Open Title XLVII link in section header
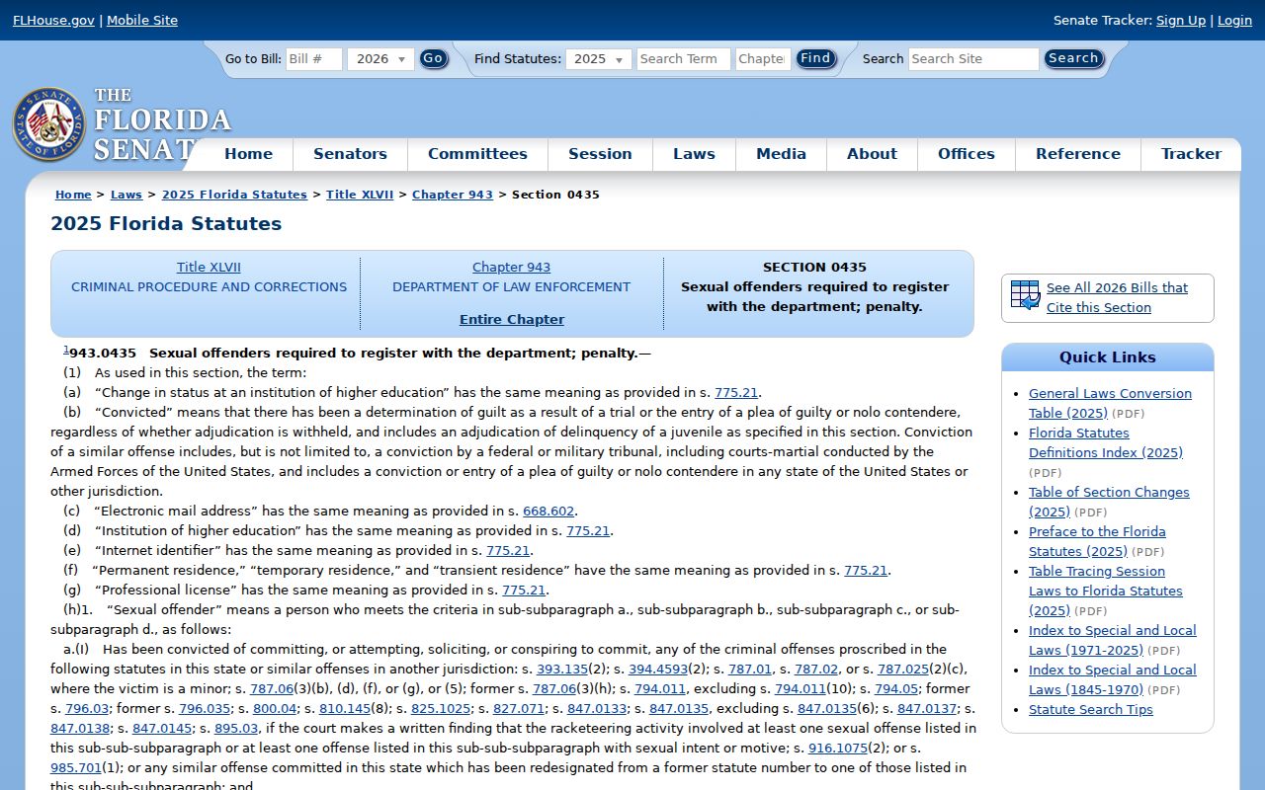Image resolution: width=1265 pixels, height=790 pixels. [x=209, y=267]
